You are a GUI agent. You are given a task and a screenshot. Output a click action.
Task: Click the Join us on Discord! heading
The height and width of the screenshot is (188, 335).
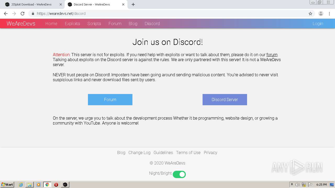167,42
